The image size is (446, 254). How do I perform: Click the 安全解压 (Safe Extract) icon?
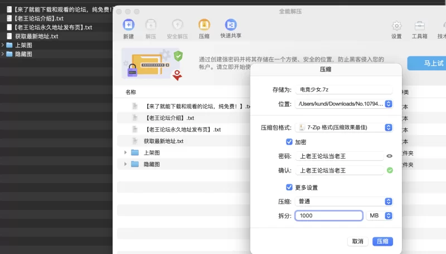pos(177,25)
